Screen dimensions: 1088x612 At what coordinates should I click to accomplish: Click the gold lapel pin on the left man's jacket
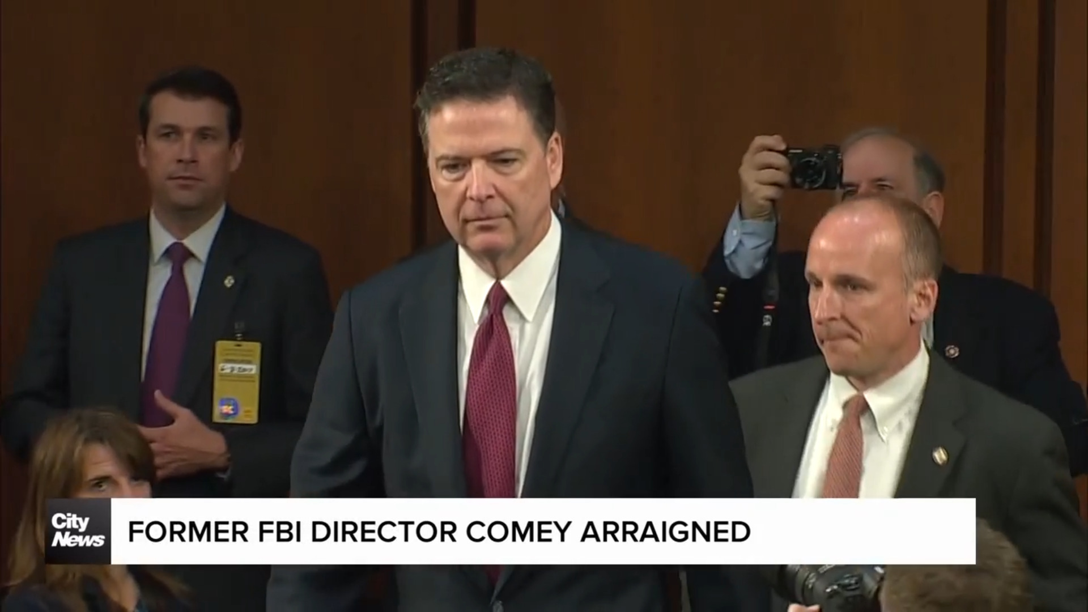(229, 281)
